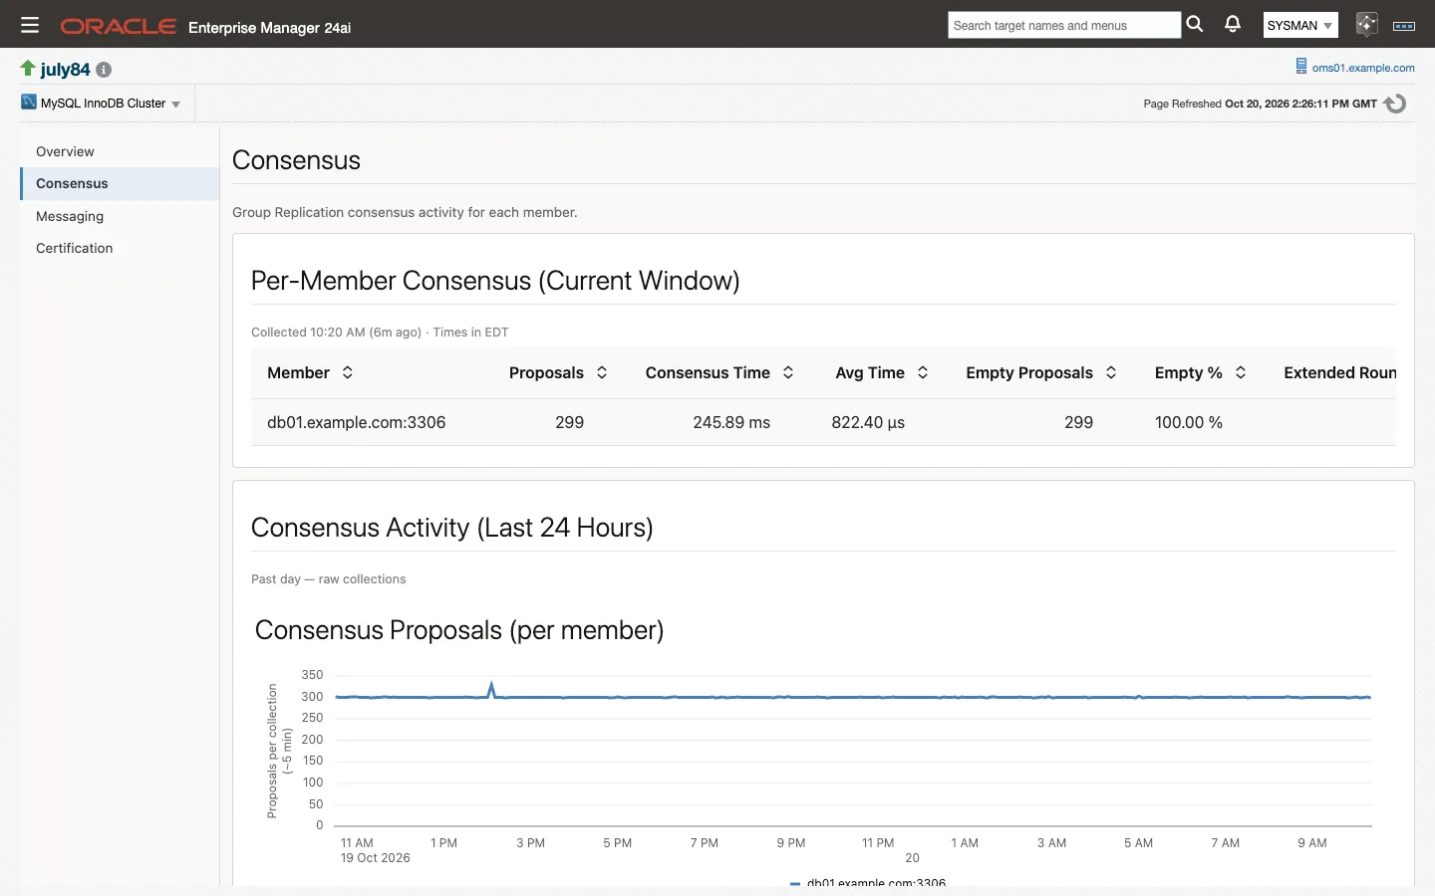Open the AI assistant sparkle icon
The width and height of the screenshot is (1435, 896).
point(1366,25)
